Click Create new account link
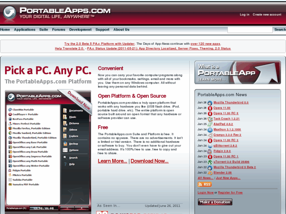Image resolution: width=286 pixels, height=214 pixels. tap(267, 15)
